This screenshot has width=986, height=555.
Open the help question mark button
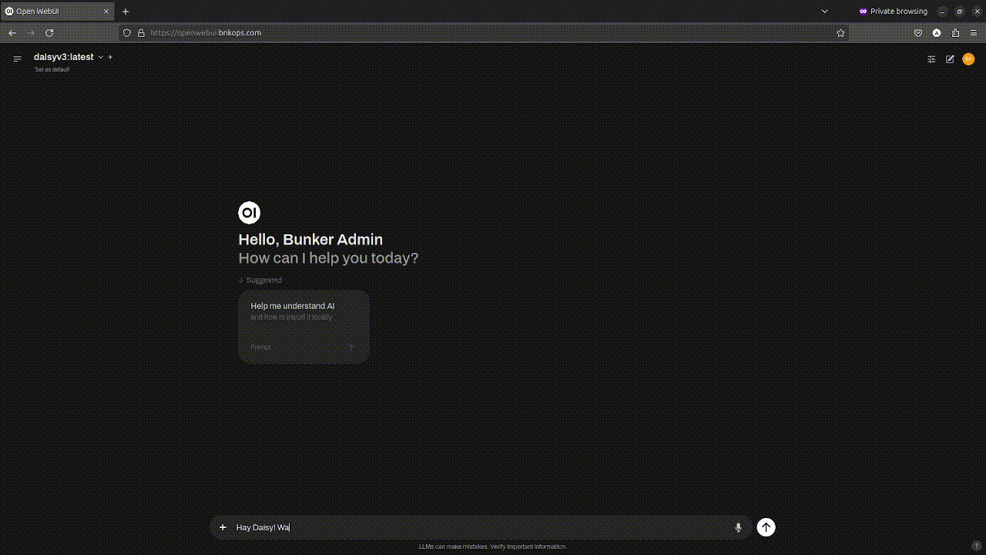[x=977, y=545]
